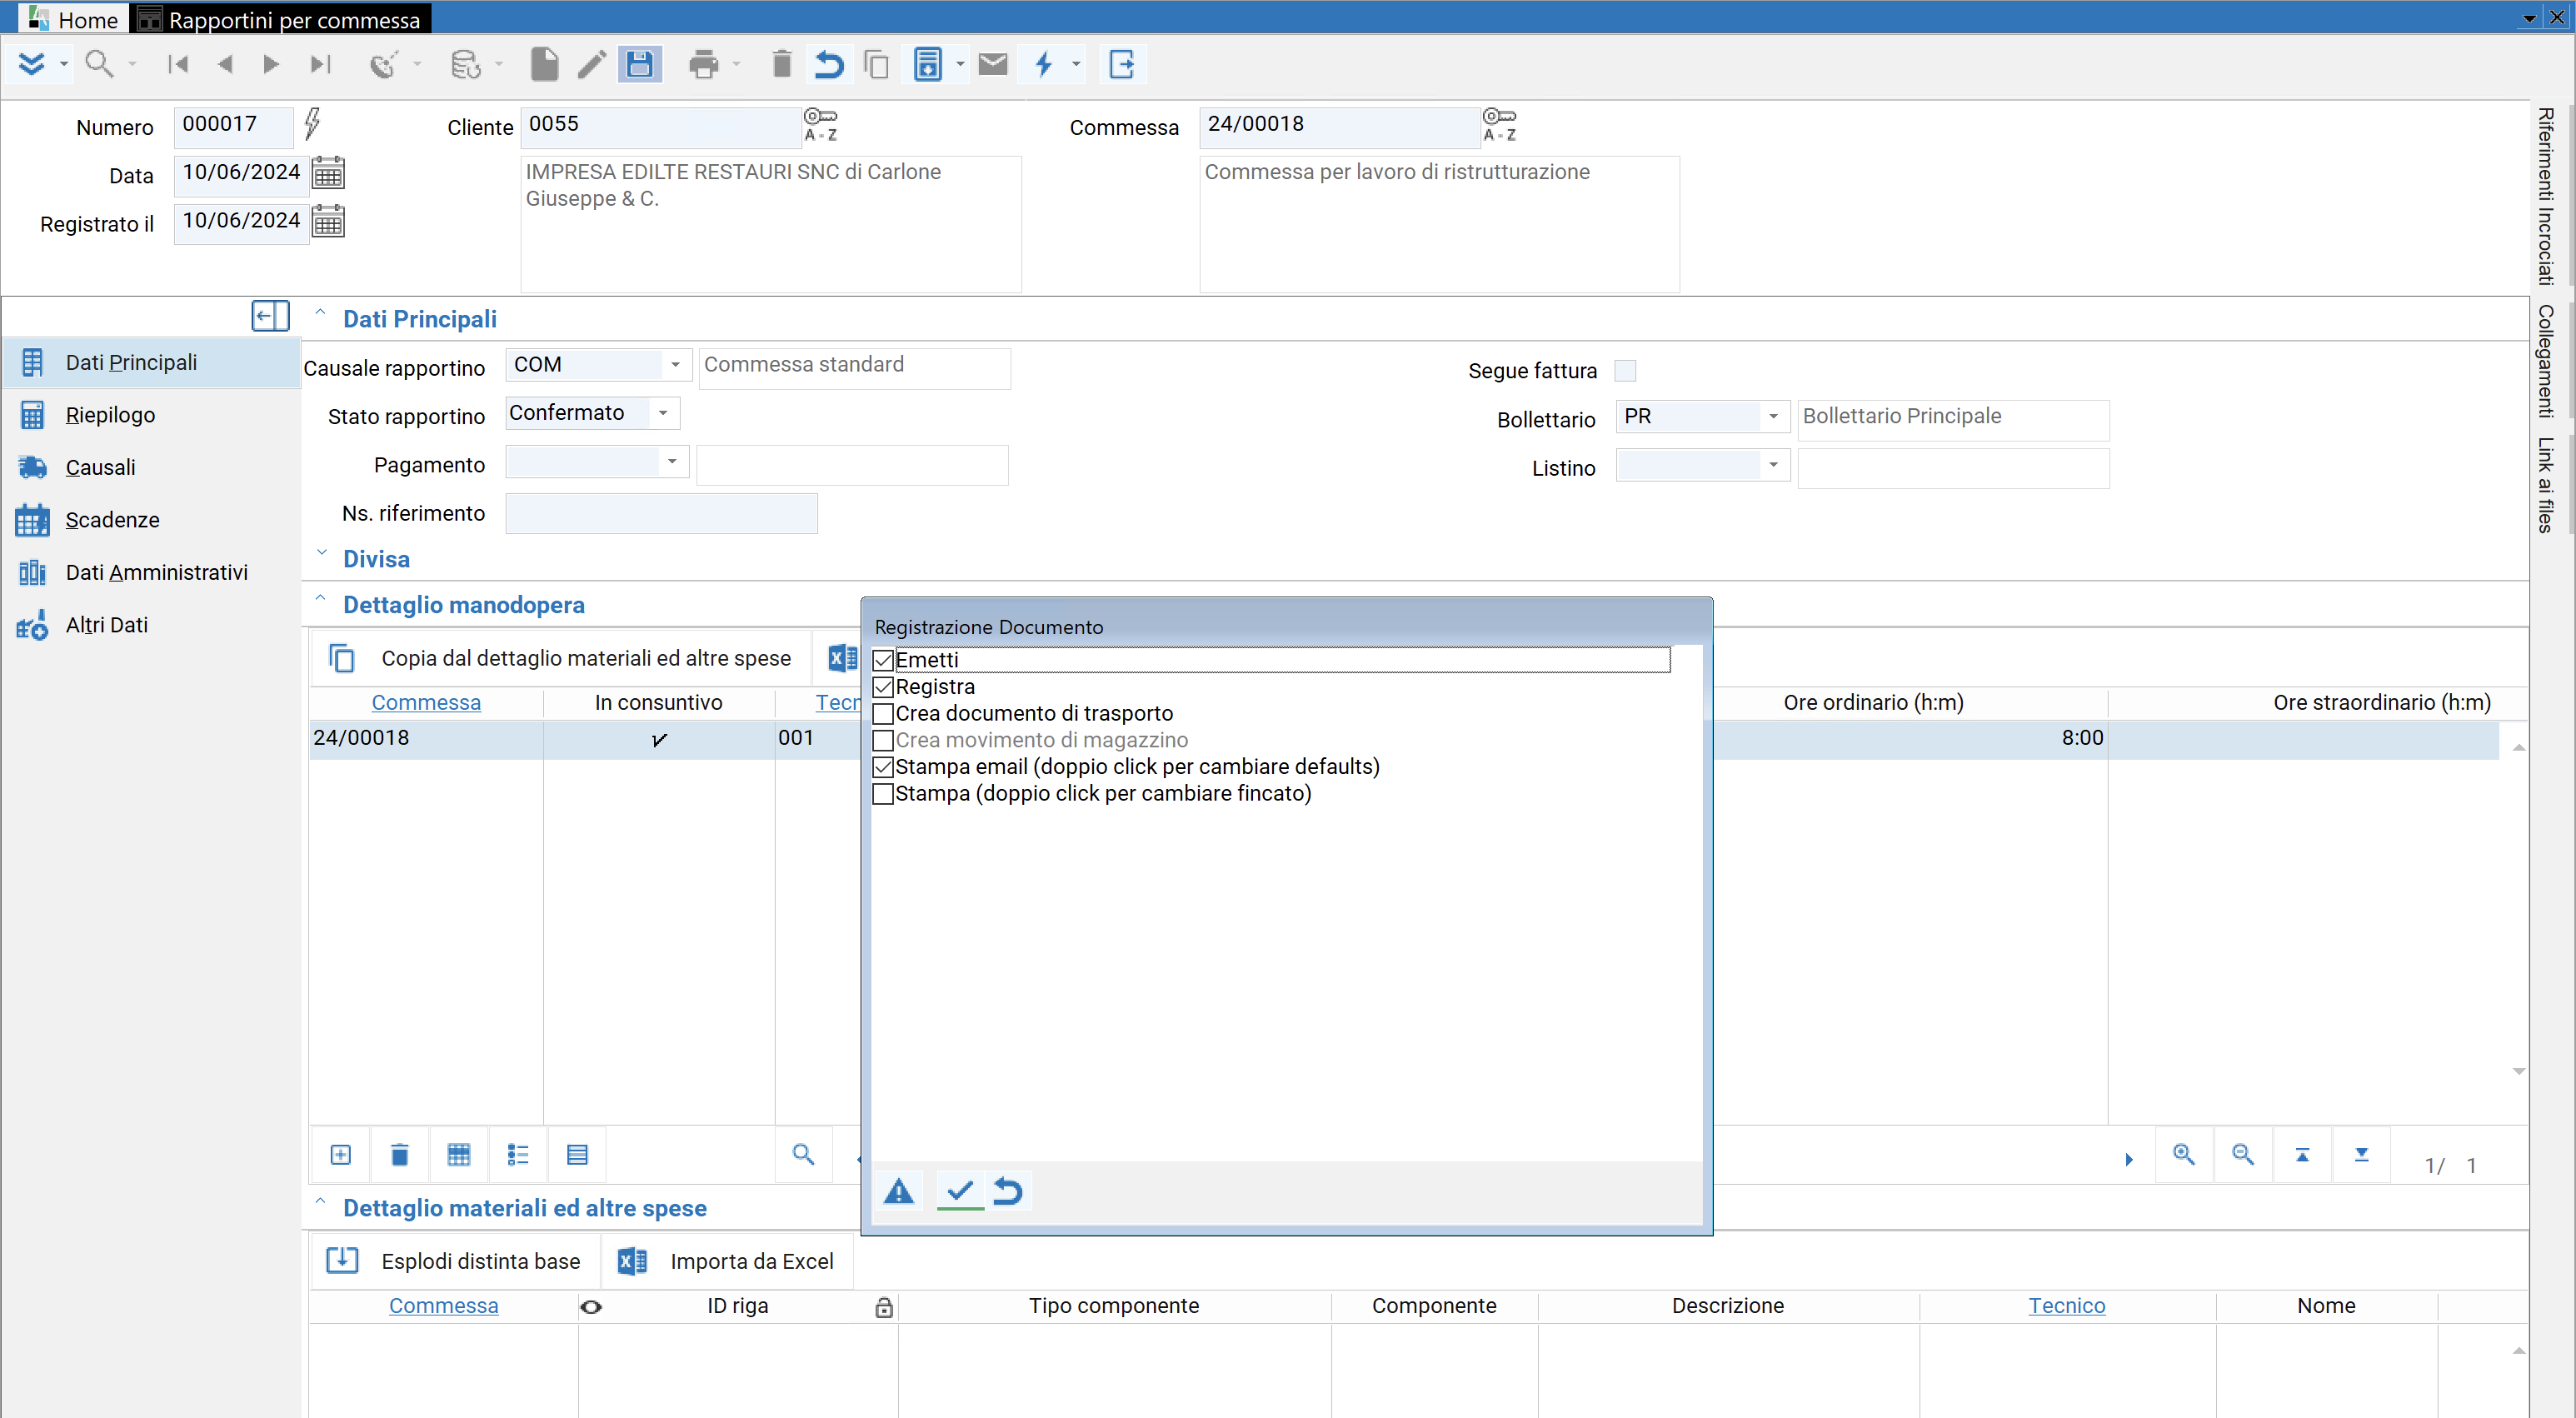
Task: Open Bollettario dropdown
Action: [x=1773, y=416]
